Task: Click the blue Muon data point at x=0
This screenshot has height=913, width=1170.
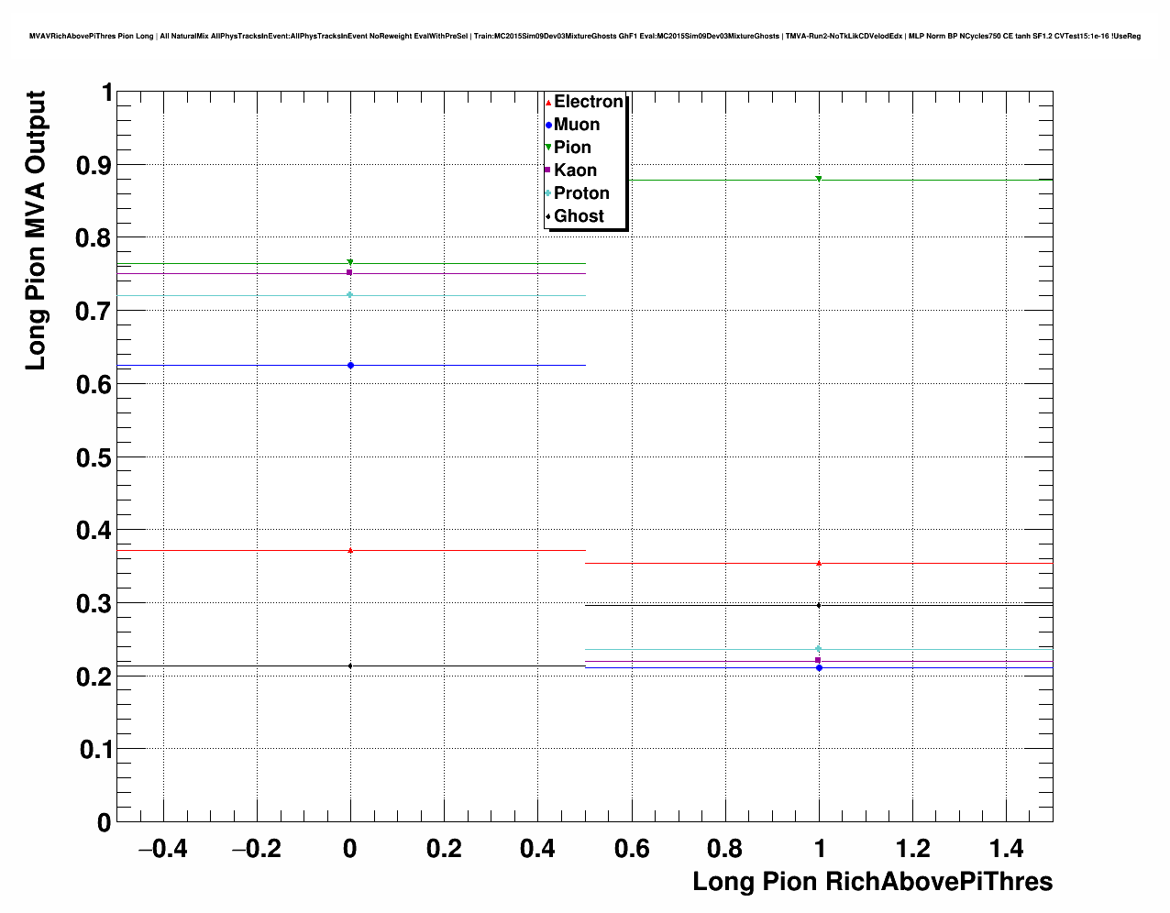Action: pos(350,366)
